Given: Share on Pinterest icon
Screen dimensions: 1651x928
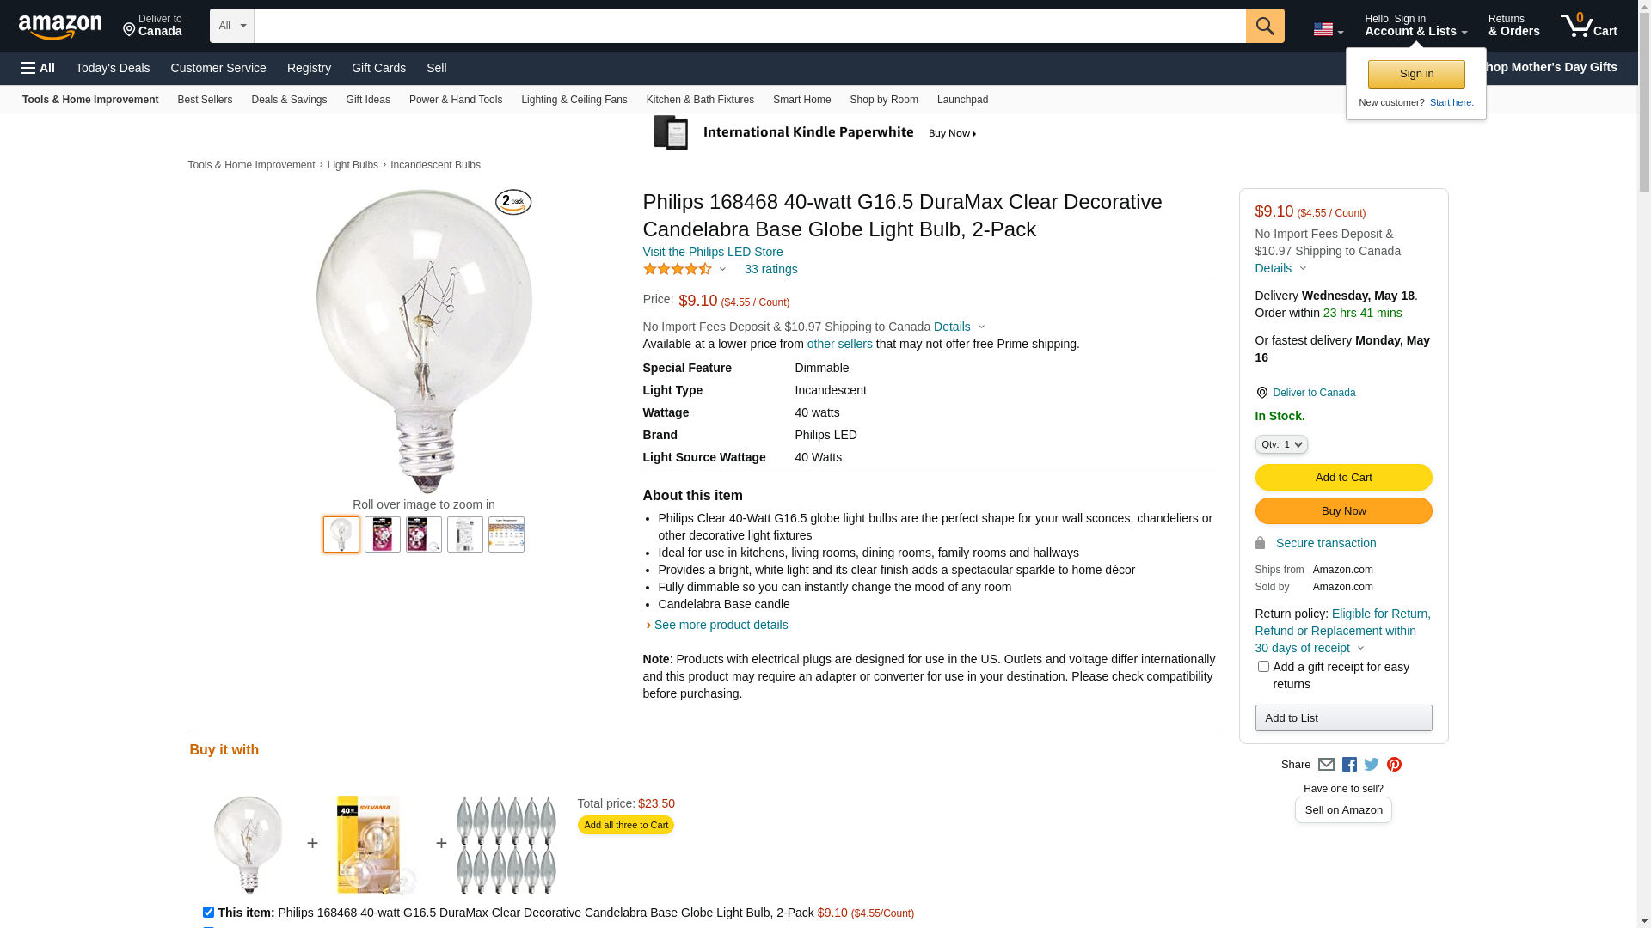Looking at the screenshot, I should [1394, 765].
